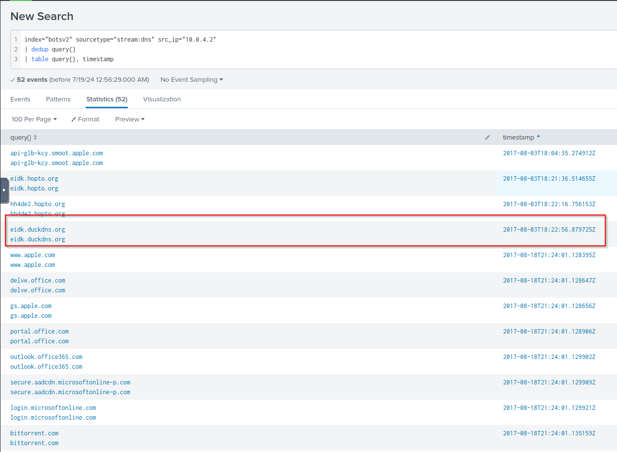Viewport: 617px width, 452px height.
Task: Click timestamp 2017-08-18T21:24:01.135159Z for bittorrent.com
Action: 549,433
